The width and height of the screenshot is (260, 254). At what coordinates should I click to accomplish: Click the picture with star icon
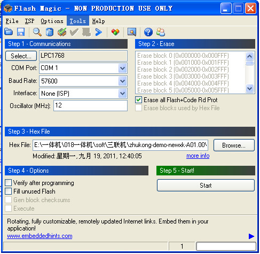coord(132,32)
